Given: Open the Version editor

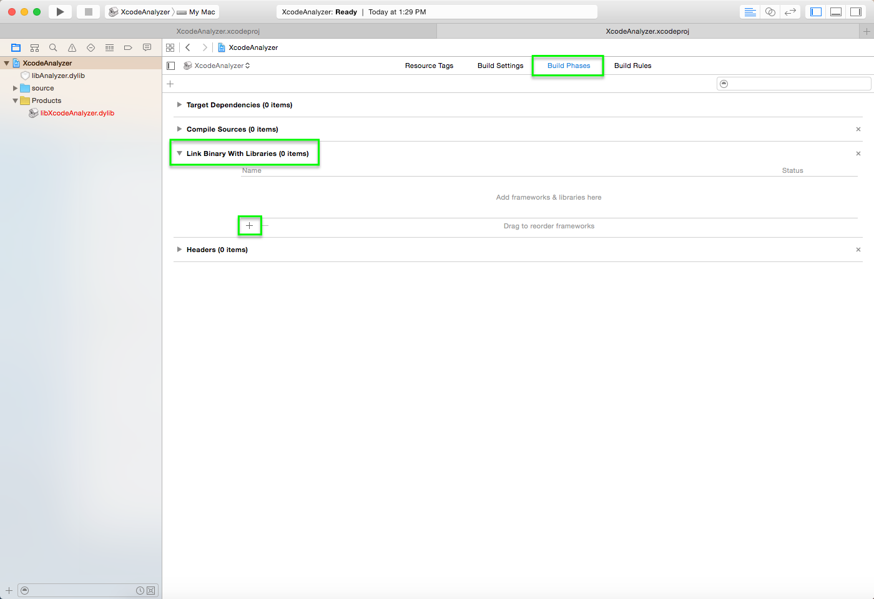Looking at the screenshot, I should point(790,12).
